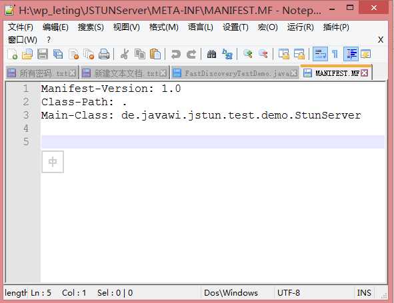The width and height of the screenshot is (394, 303).
Task: Create a new file with New icon
Action: [12, 54]
